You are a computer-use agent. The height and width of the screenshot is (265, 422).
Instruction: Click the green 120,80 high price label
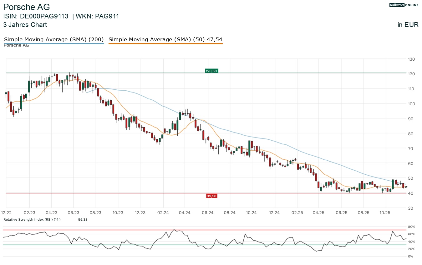pos(211,71)
